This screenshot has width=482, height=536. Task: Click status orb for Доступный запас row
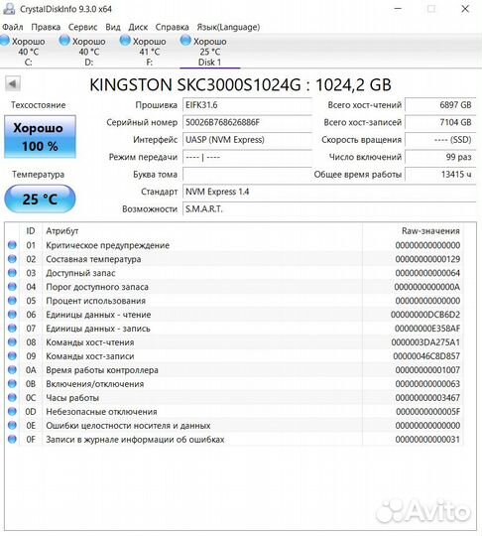(12, 273)
